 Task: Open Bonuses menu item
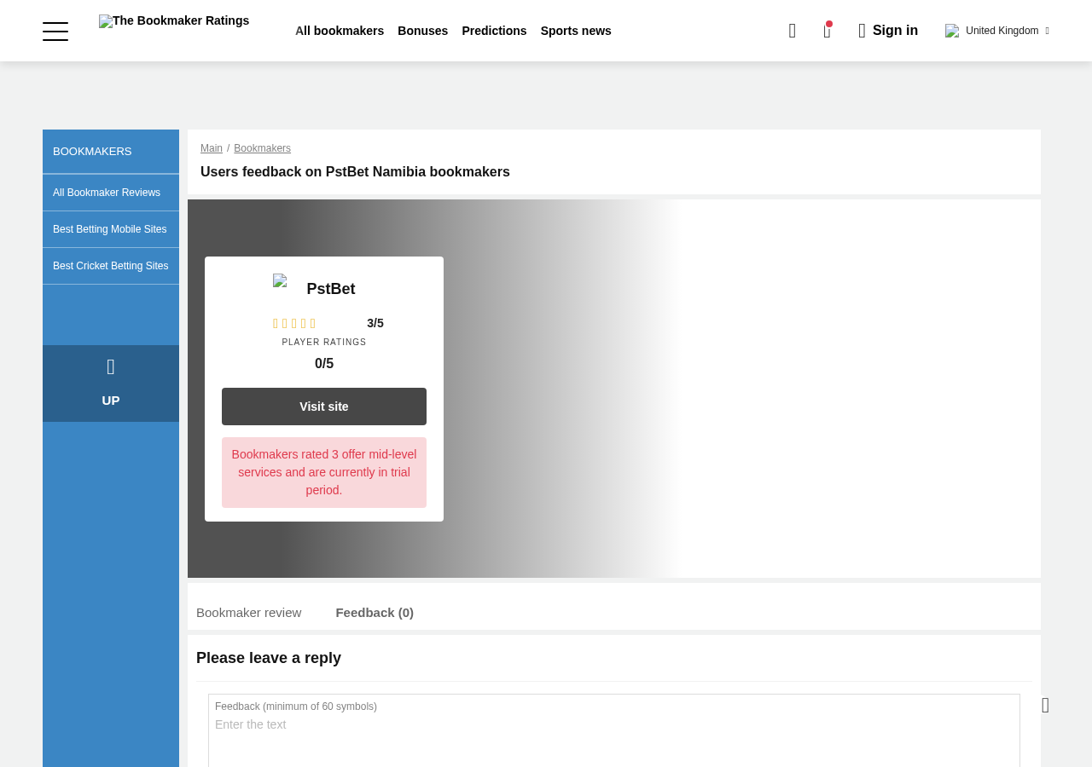coord(423,31)
